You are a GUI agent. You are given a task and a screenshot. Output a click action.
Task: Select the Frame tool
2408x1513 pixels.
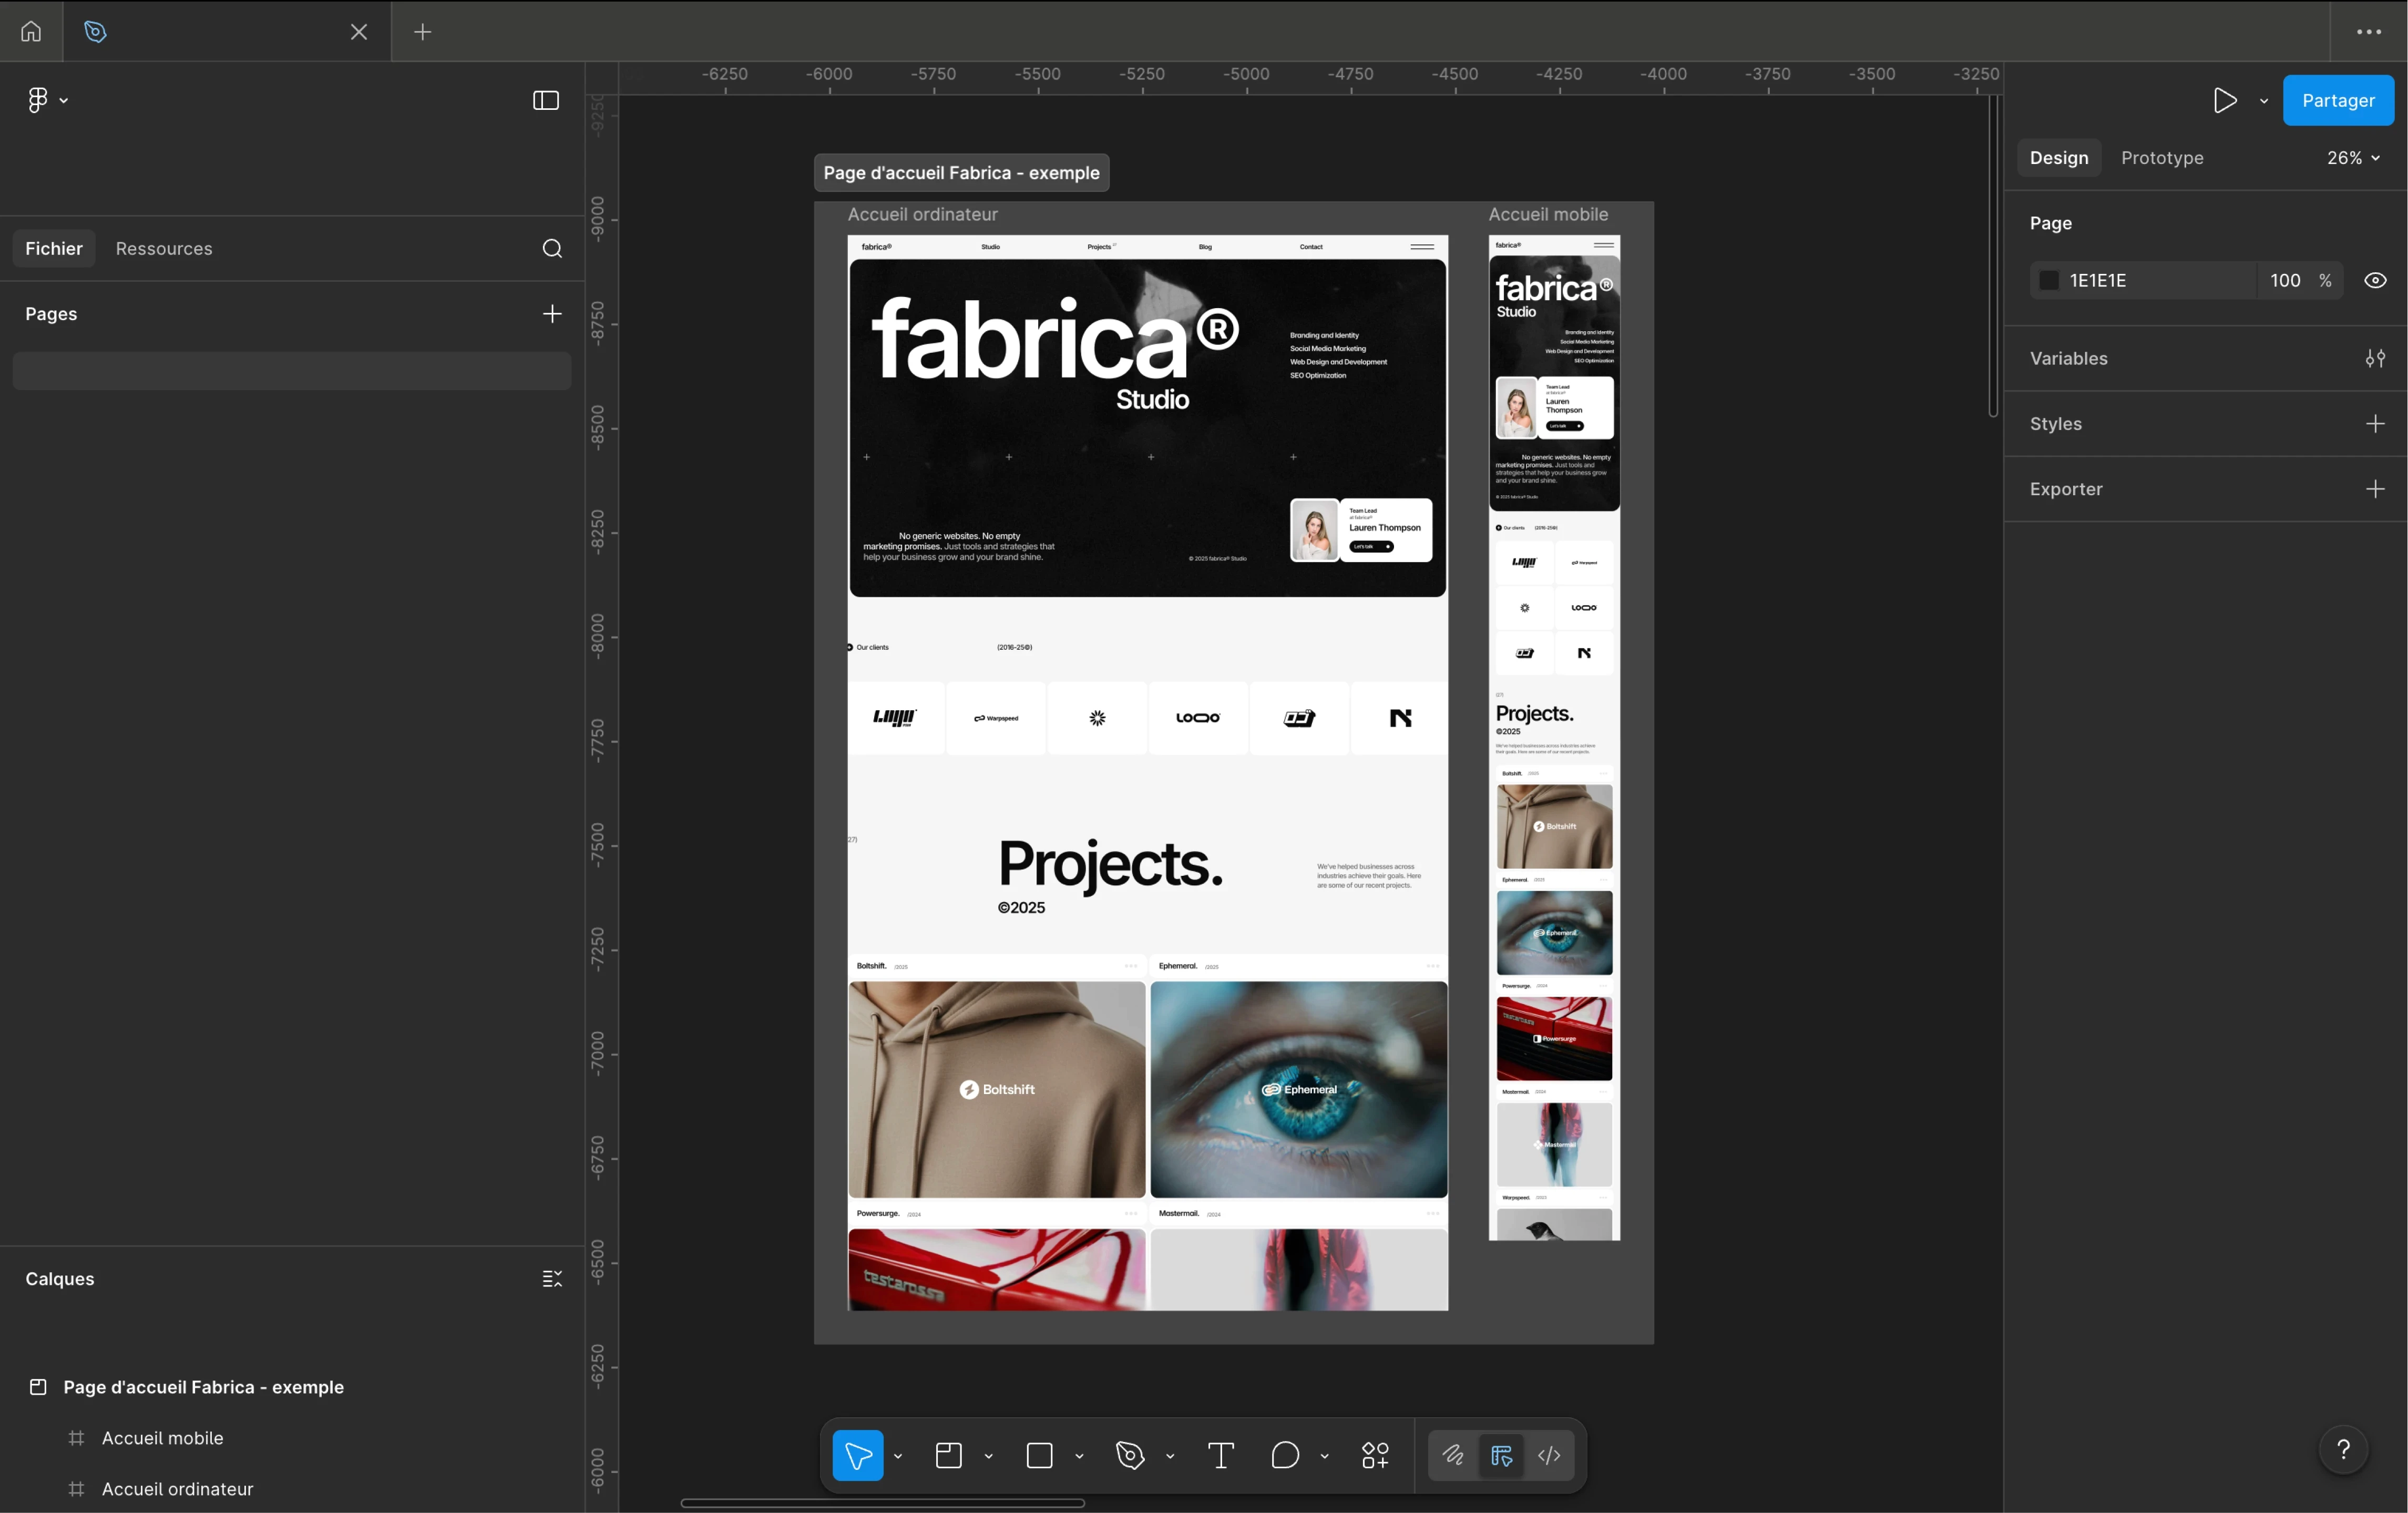coord(948,1455)
